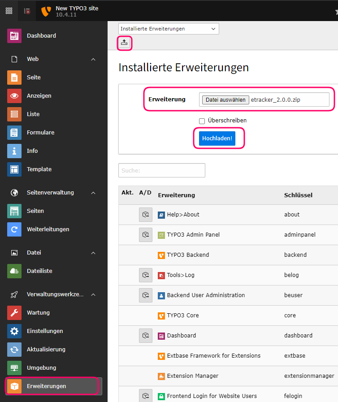
Task: Open the Anzeigen eye module icon
Action: pyautogui.click(x=14, y=95)
